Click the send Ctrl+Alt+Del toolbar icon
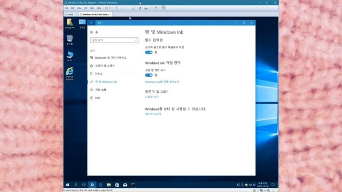The image size is (342, 192). tap(116, 8)
